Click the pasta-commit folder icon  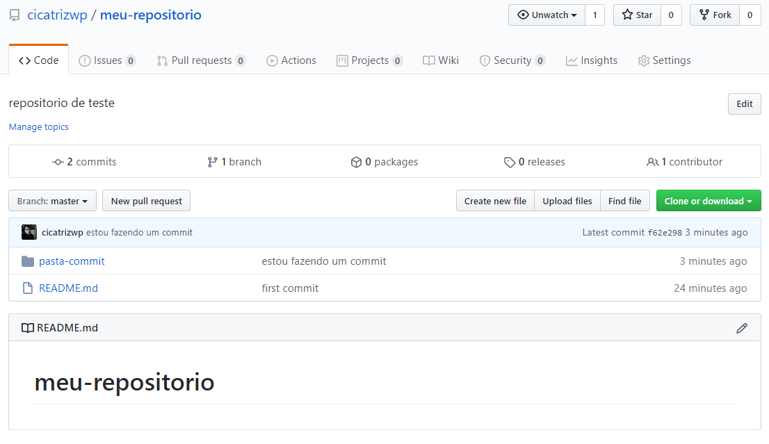[28, 261]
